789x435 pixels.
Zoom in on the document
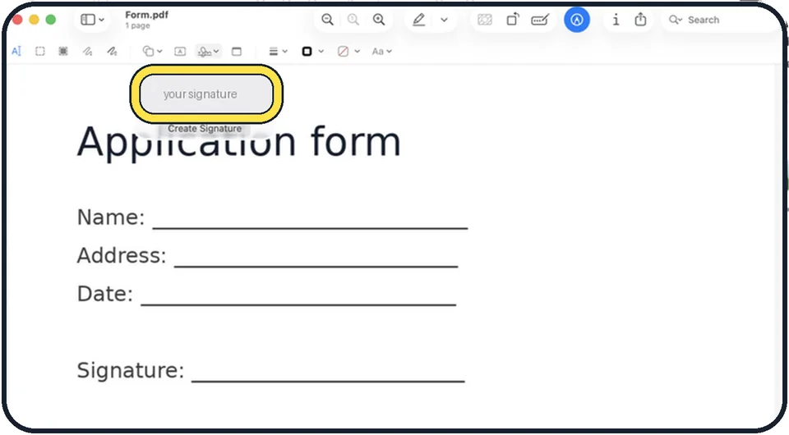pyautogui.click(x=379, y=20)
